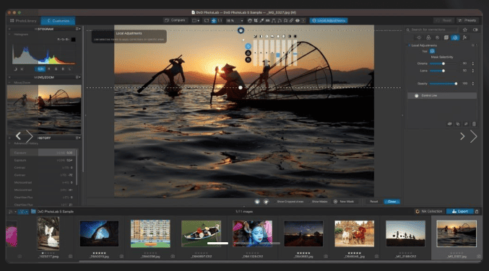The width and height of the screenshot is (489, 271).
Task: Collapse the Advanced History sub-section arrow
Action: pos(9,143)
